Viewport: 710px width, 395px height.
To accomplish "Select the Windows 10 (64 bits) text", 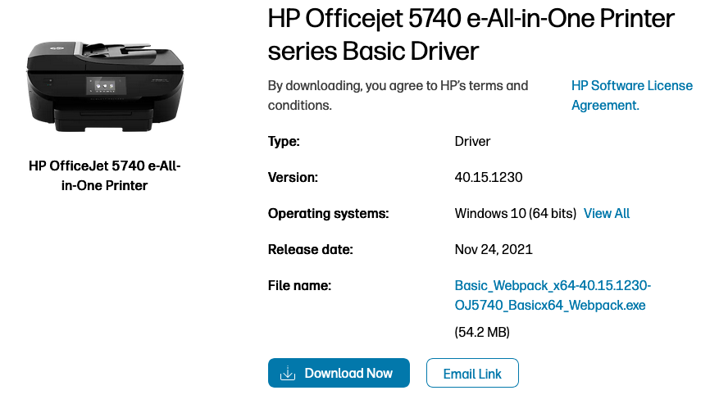I will tap(516, 213).
